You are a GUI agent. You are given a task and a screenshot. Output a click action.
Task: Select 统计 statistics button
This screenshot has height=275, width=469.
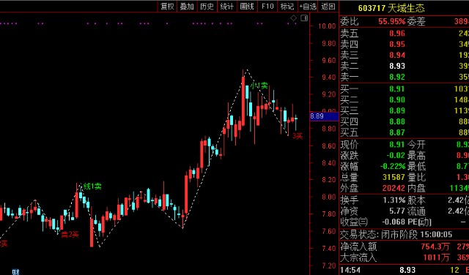pos(227,7)
